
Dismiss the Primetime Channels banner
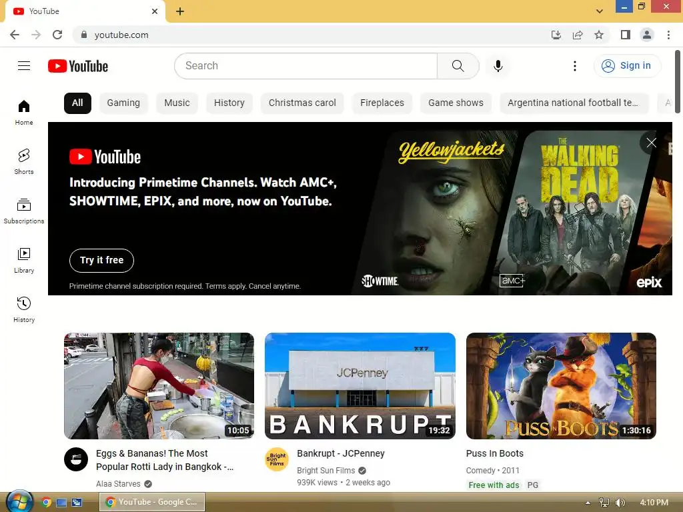tap(651, 143)
